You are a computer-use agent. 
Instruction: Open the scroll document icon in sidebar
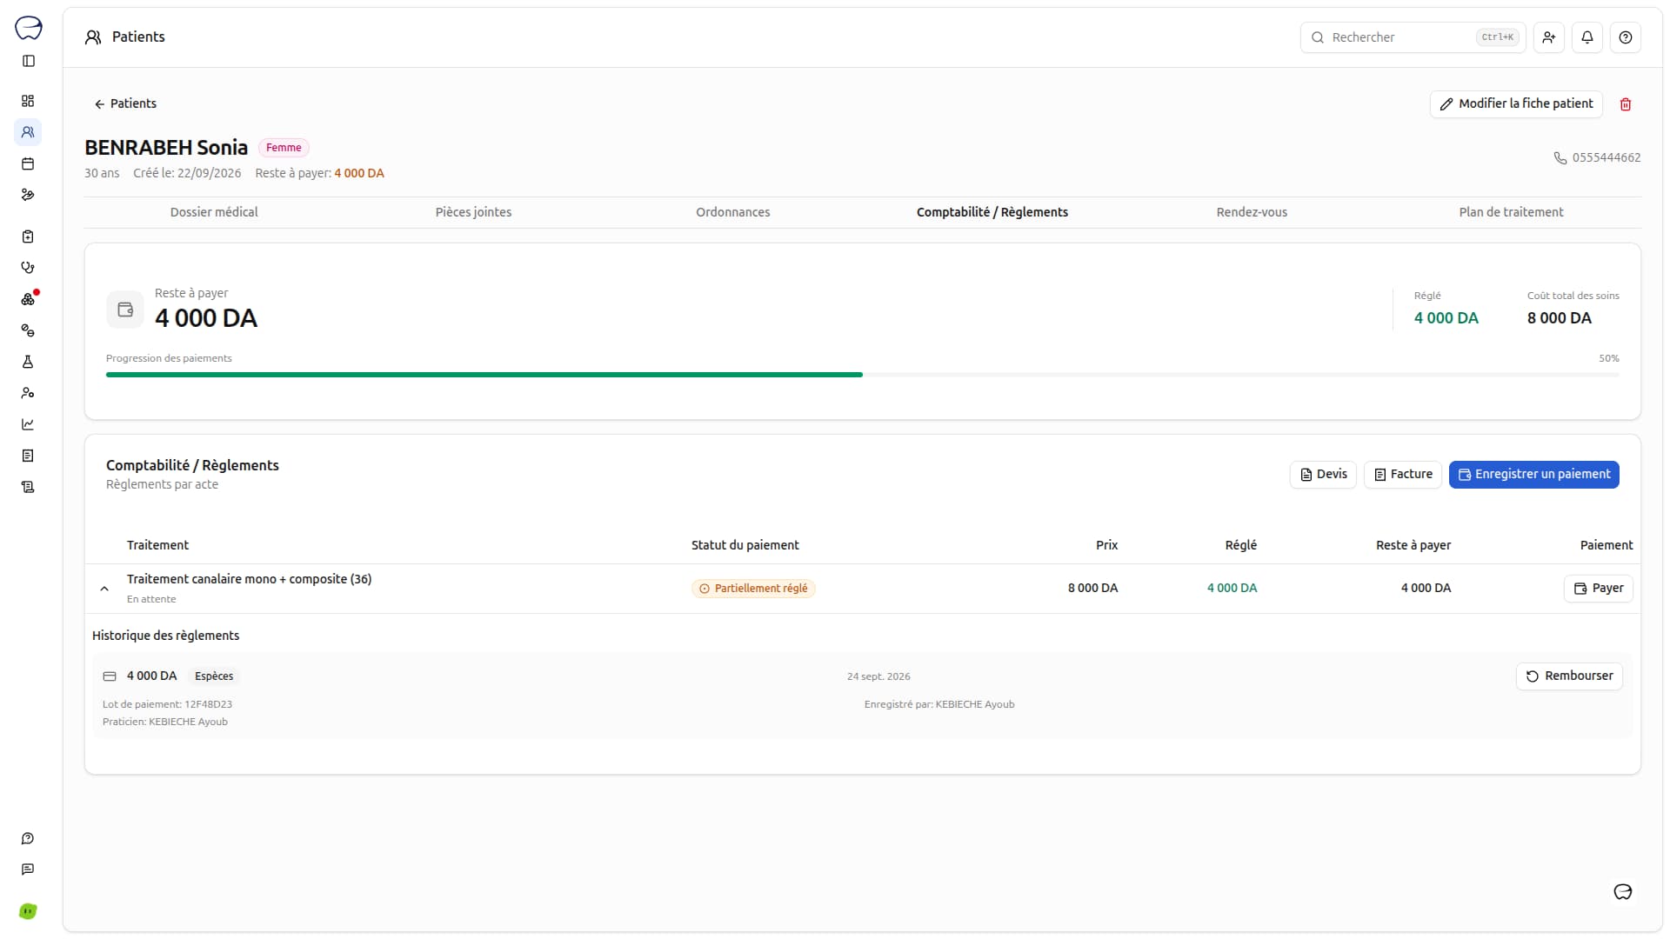coord(28,487)
